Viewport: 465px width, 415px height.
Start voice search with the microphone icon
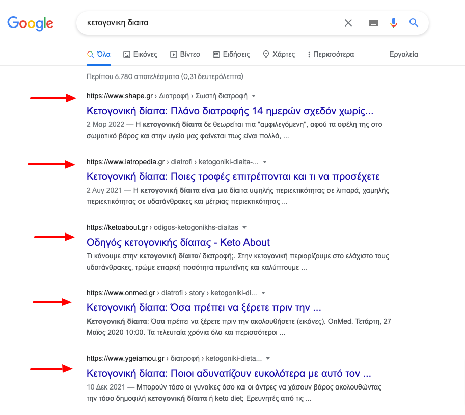click(394, 23)
